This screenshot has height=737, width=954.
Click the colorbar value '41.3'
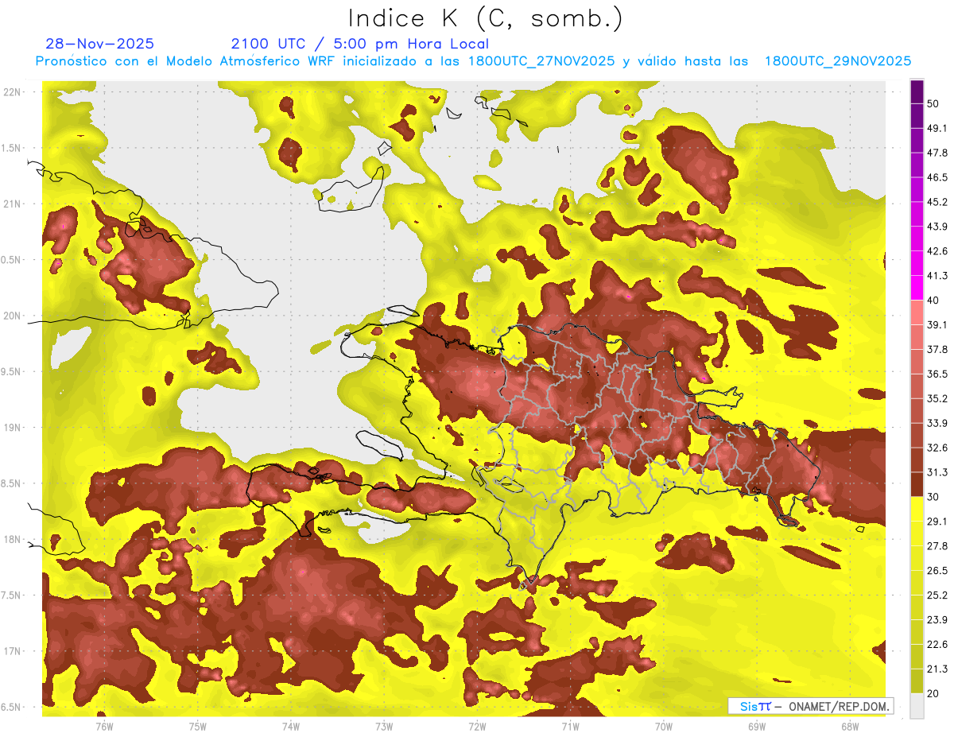(937, 276)
